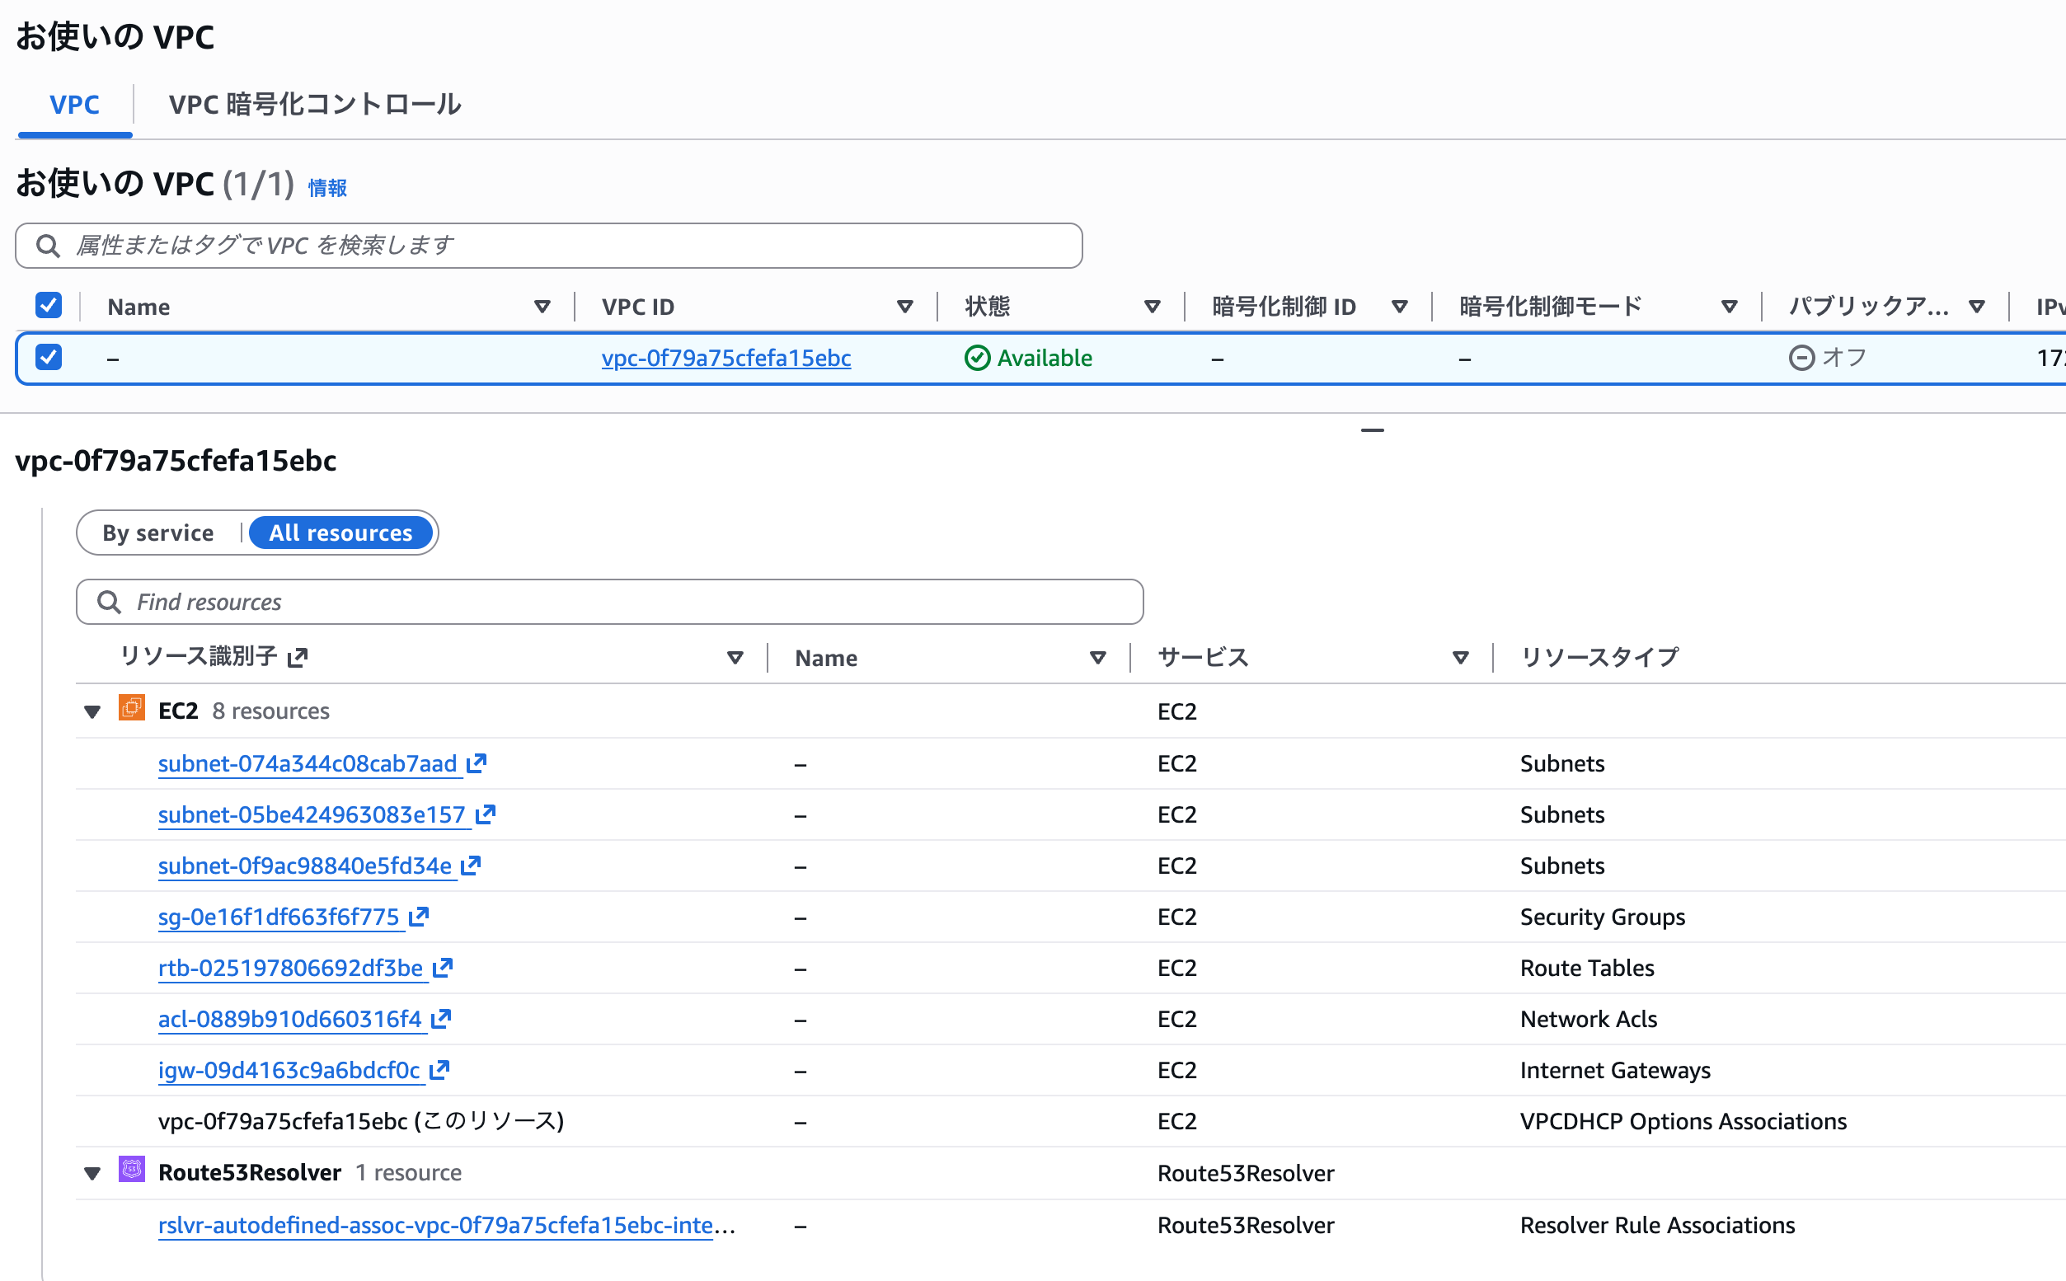This screenshot has width=2066, height=1281.
Task: Click the 8 resources count label
Action: point(271,711)
